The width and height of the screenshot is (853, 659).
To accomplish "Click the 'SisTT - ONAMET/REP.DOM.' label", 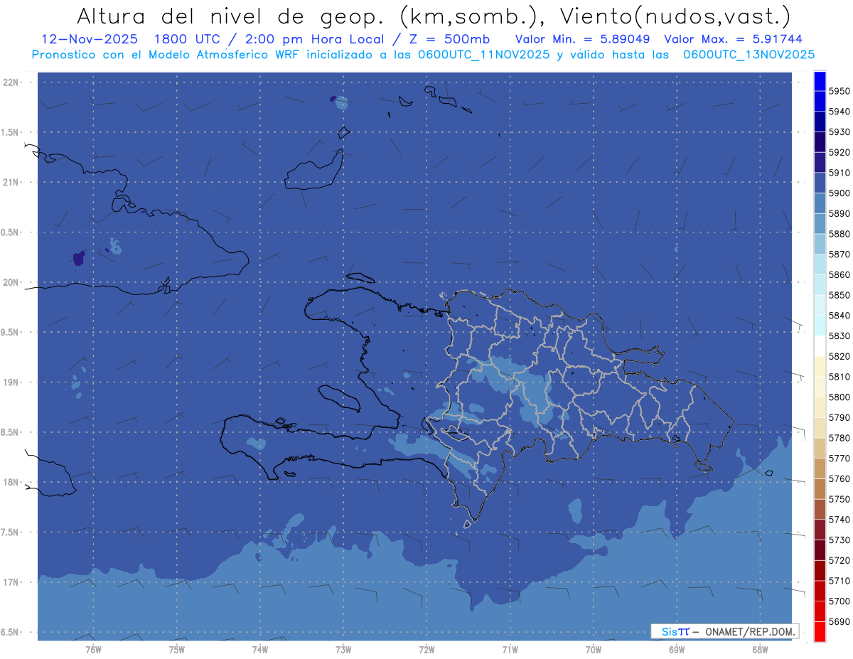I will pyautogui.click(x=725, y=631).
